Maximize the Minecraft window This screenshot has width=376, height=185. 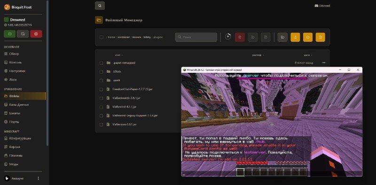point(349,70)
